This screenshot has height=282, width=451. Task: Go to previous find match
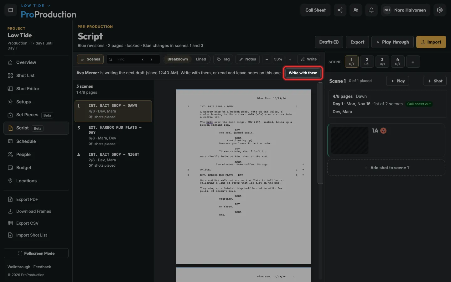point(143,59)
